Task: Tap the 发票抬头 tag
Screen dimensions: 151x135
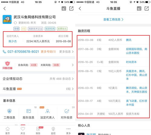Action: coord(62,29)
